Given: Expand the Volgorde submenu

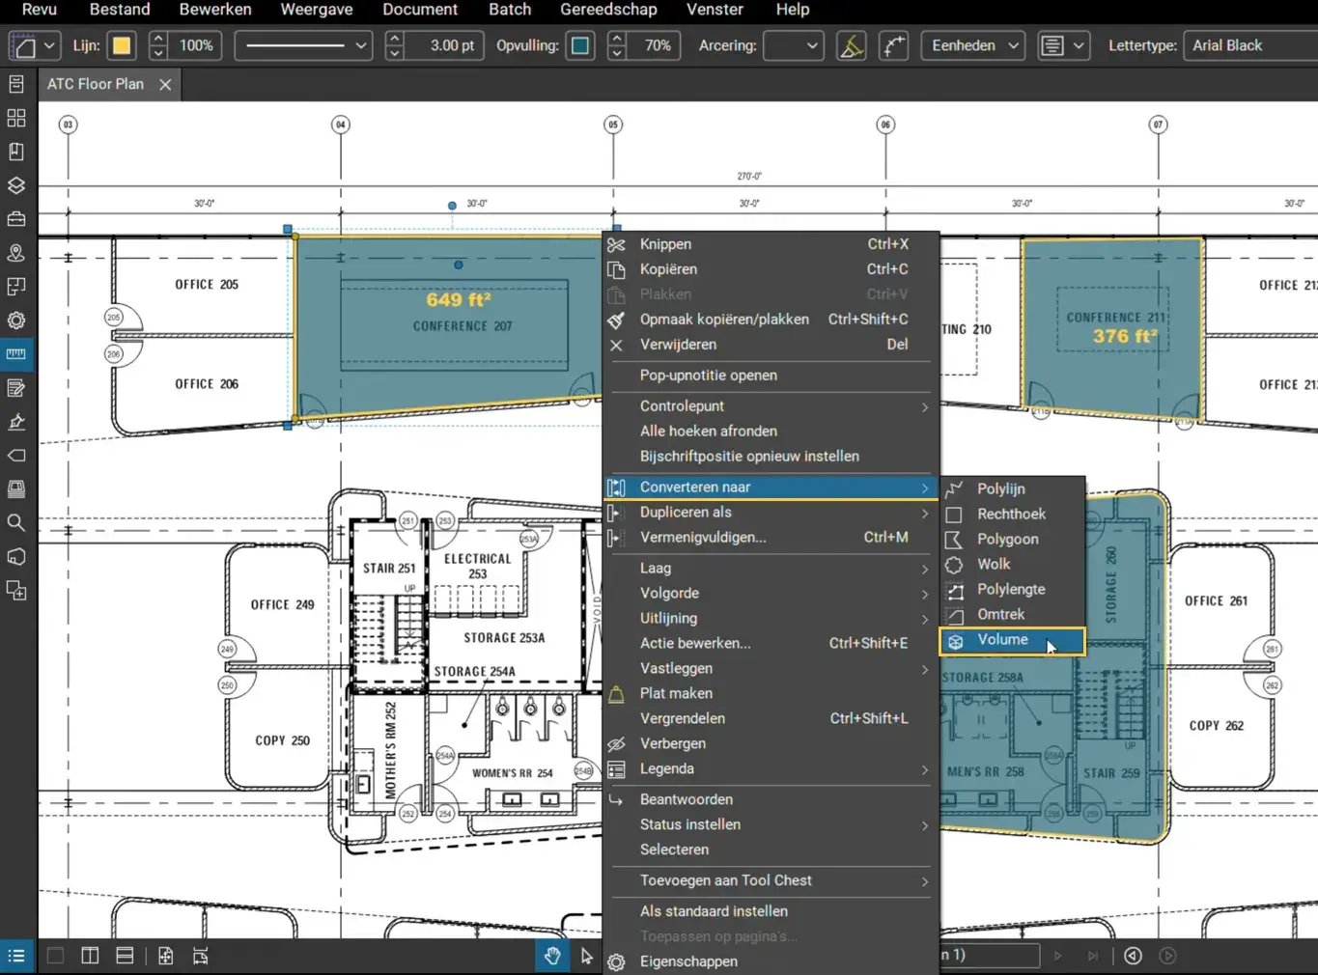Looking at the screenshot, I should click(x=771, y=594).
